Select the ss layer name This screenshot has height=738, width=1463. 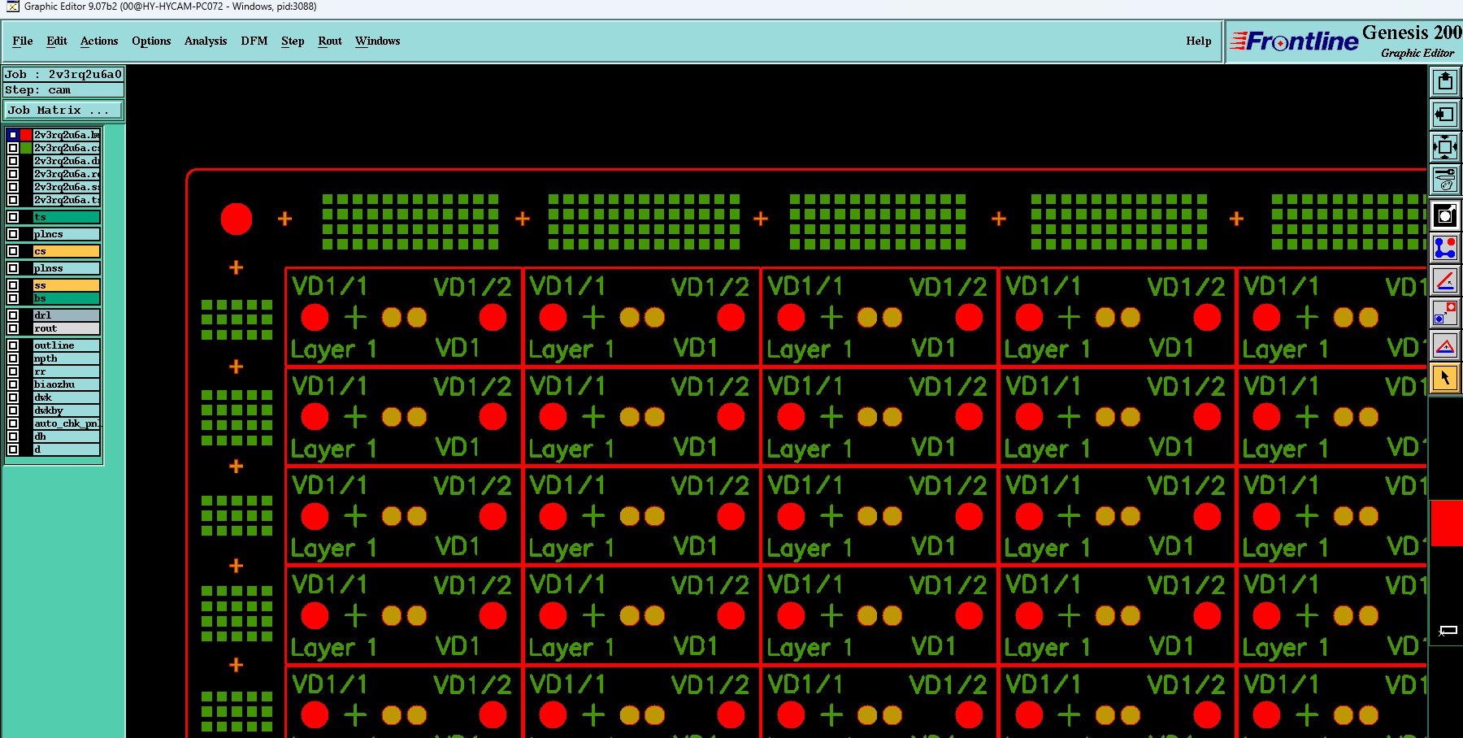(x=67, y=285)
